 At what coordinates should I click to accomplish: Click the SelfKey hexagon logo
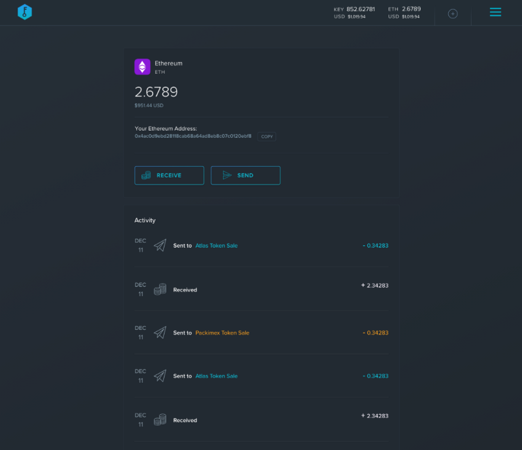pos(25,12)
